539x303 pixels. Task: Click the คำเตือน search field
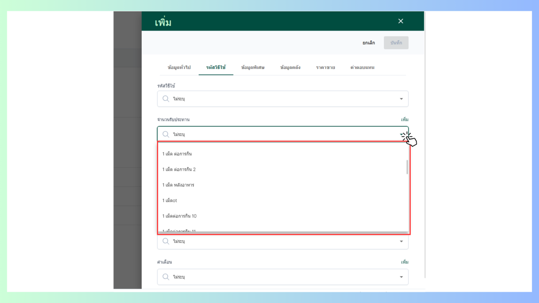(283, 277)
